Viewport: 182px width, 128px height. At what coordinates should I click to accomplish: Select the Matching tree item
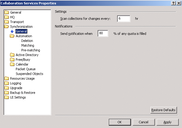[28, 45]
